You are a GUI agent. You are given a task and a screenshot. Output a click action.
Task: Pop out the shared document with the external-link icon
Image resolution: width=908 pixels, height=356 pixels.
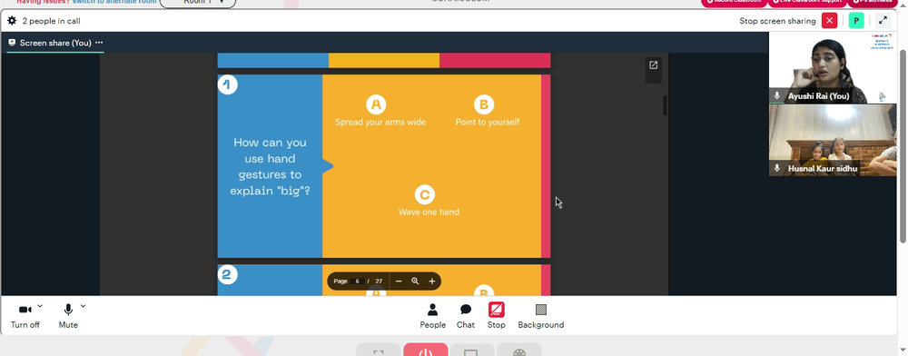[653, 64]
